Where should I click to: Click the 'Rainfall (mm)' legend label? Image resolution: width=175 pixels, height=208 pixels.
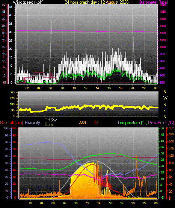11,123
